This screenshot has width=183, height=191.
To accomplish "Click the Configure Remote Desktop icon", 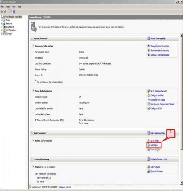I will coord(149,55).
